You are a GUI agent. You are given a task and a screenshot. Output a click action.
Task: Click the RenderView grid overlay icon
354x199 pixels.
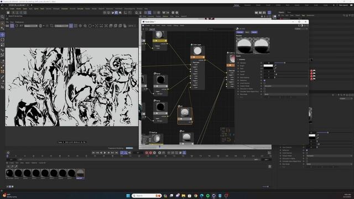(x=76, y=26)
